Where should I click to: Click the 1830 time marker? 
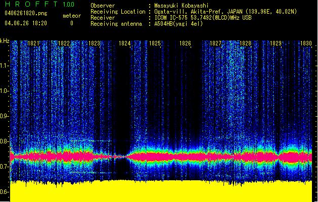tap(306, 43)
